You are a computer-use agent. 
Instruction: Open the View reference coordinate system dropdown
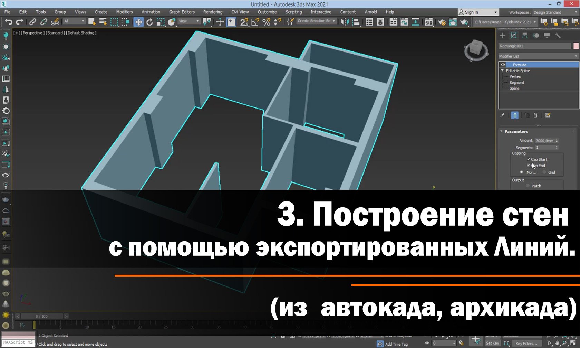tap(188, 21)
